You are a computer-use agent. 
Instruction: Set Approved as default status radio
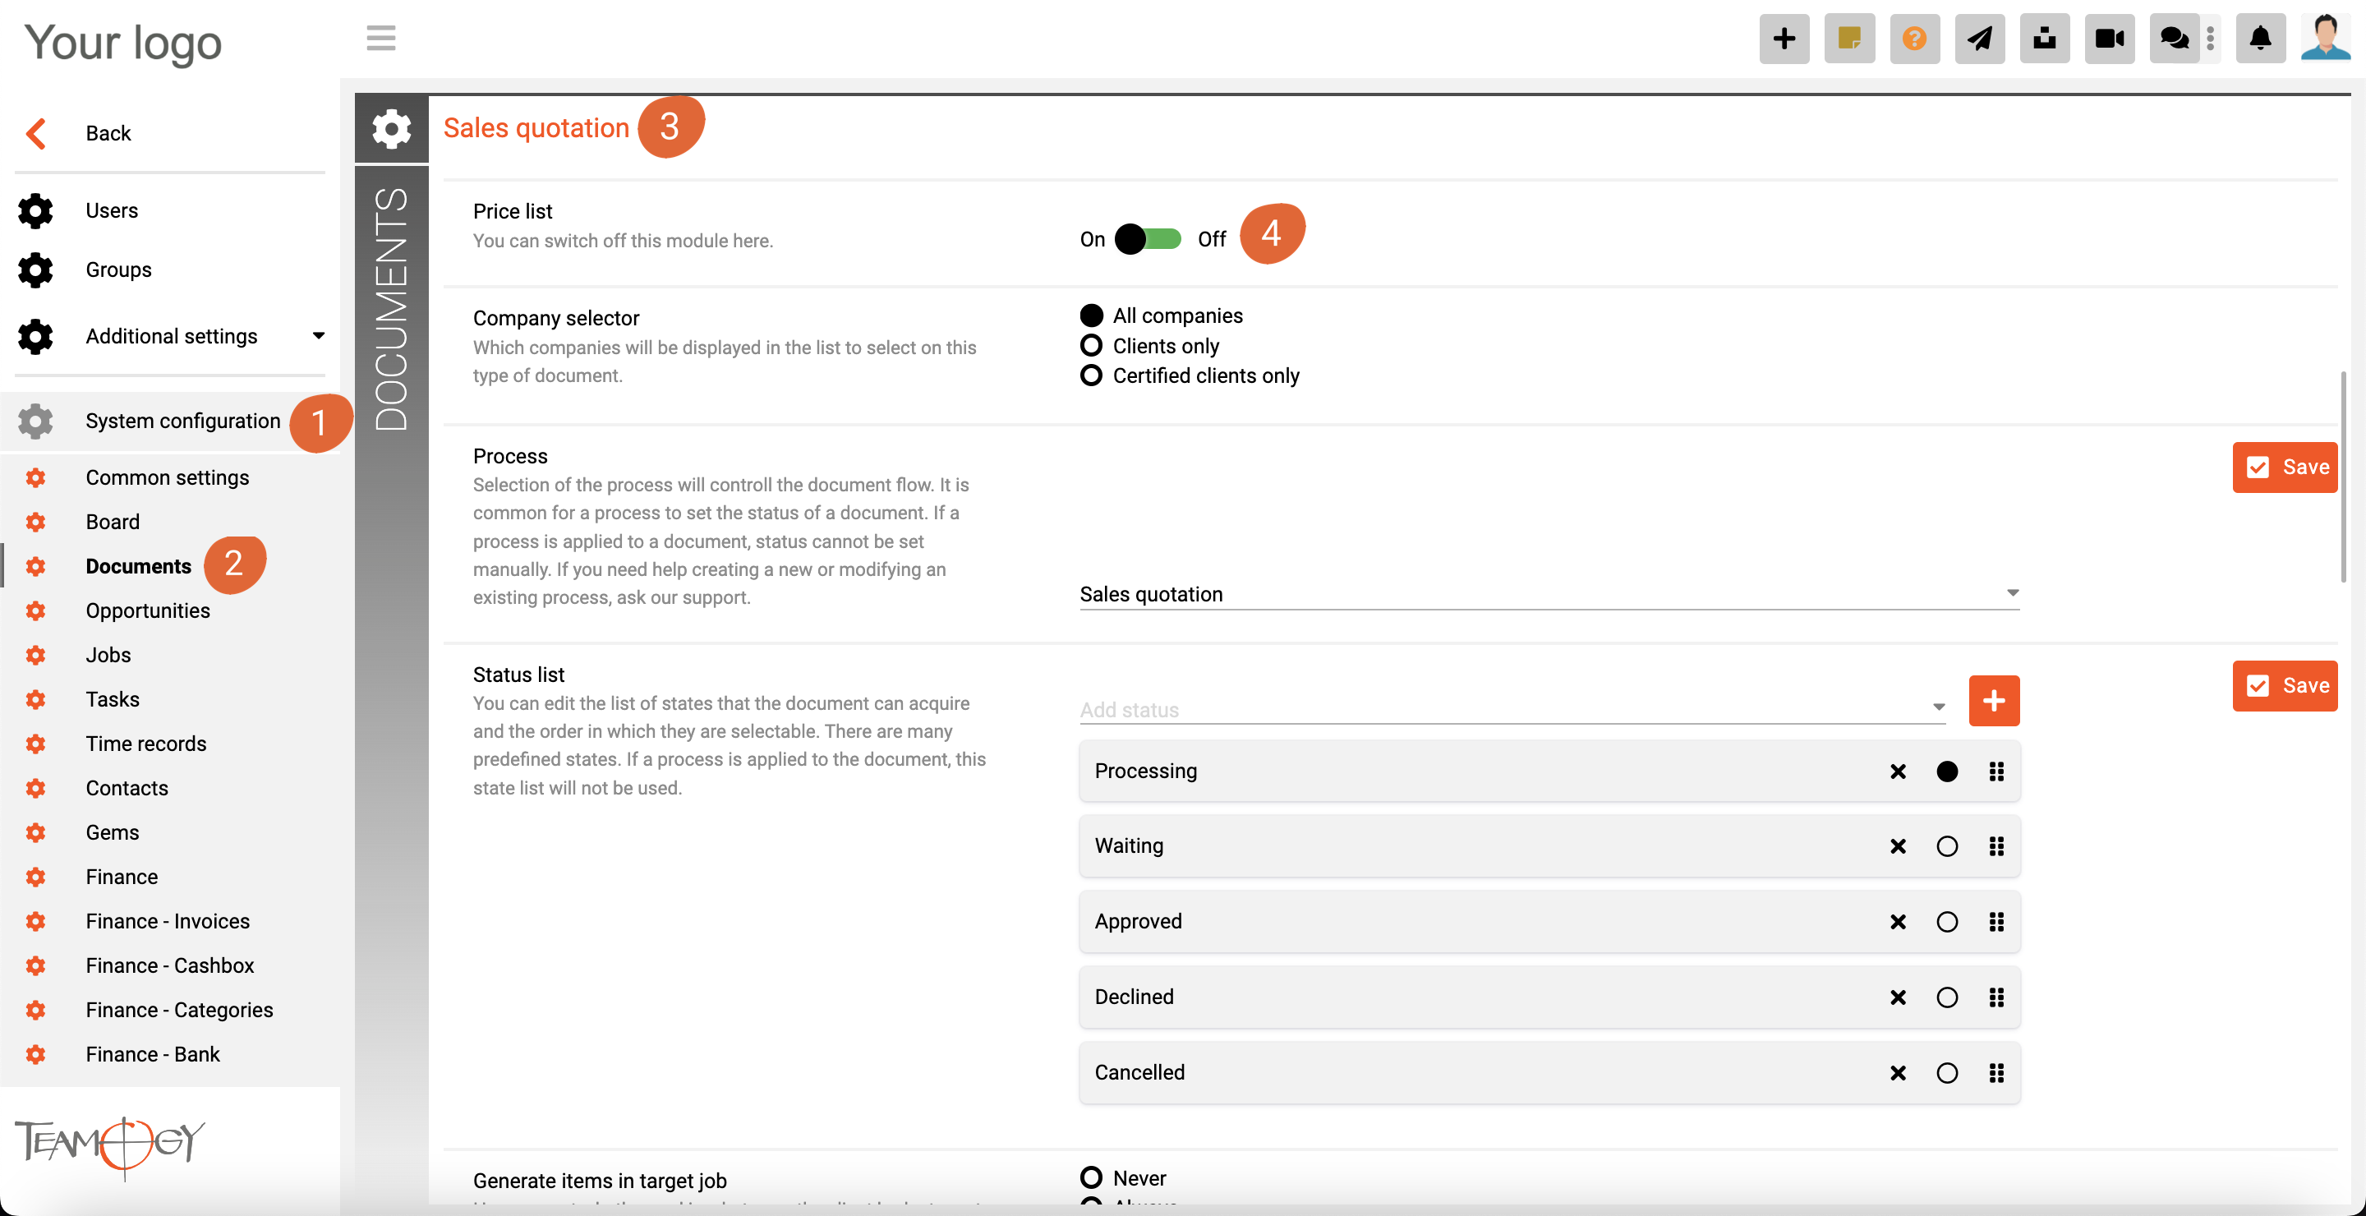pos(1946,922)
